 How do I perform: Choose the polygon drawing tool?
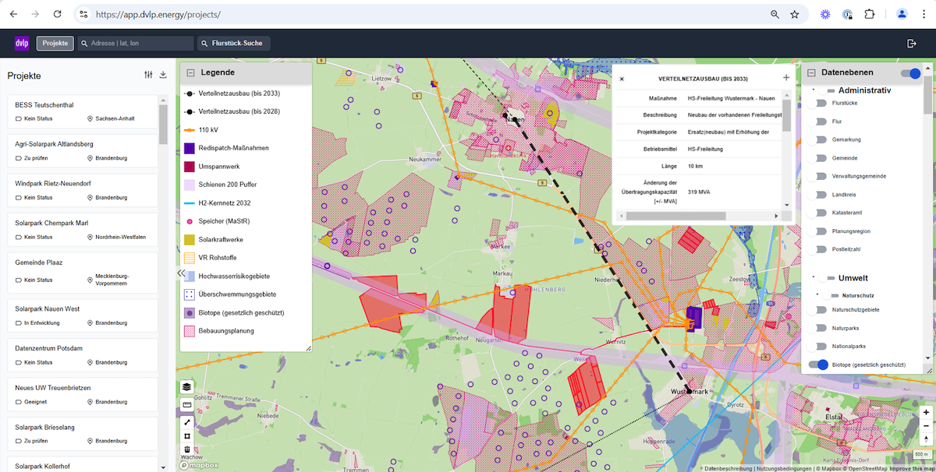point(187,435)
